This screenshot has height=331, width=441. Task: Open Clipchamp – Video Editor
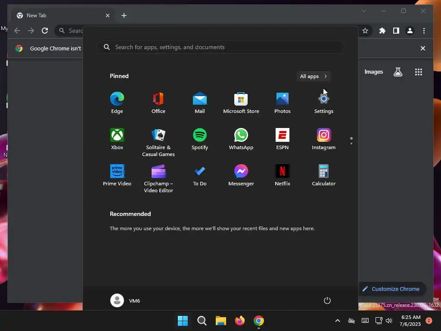click(x=158, y=178)
